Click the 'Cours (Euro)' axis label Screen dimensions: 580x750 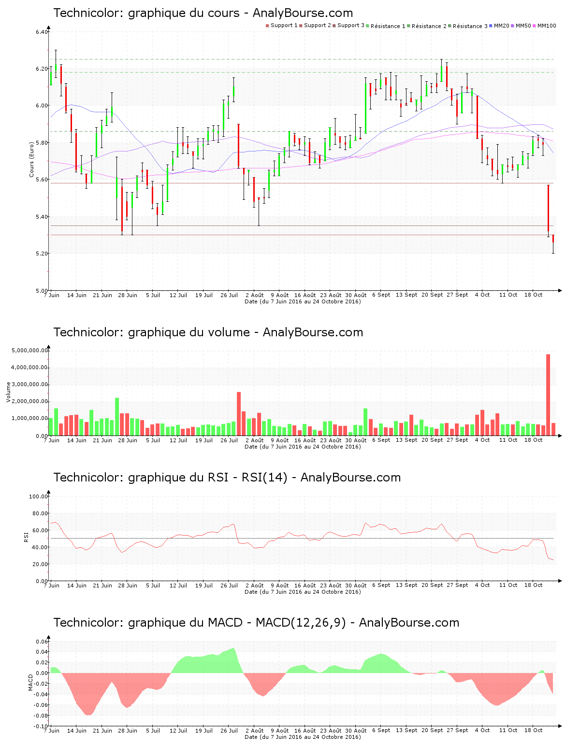point(32,159)
